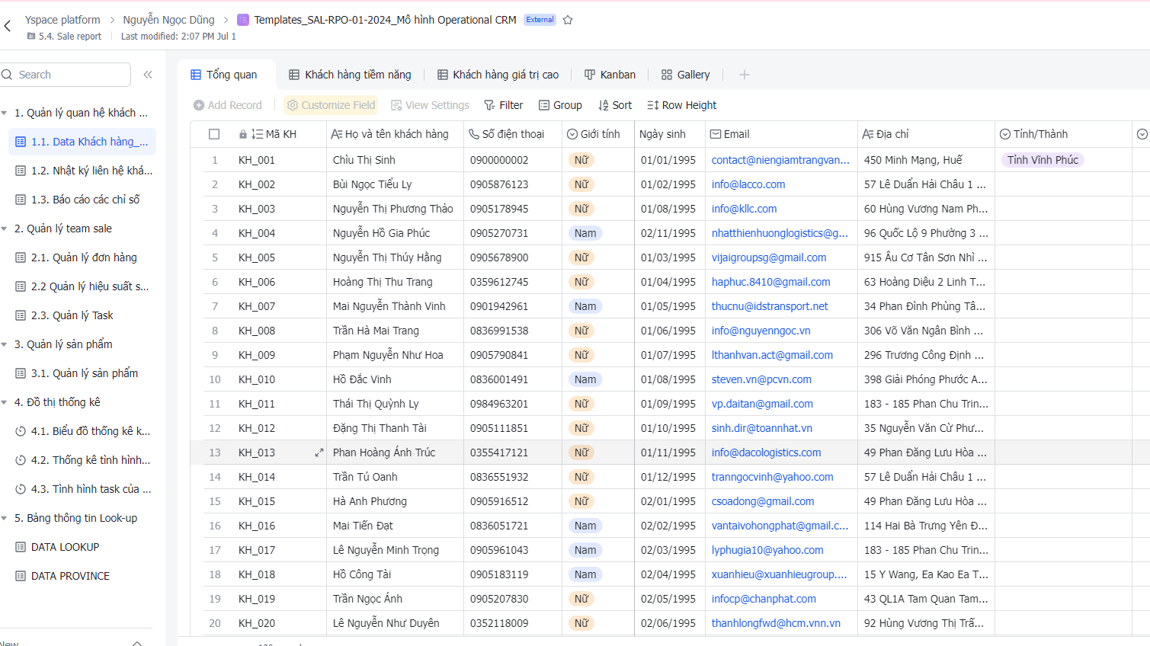
Task: Collapse section 5. Bảng thông tin Look-up
Action: click(x=5, y=518)
